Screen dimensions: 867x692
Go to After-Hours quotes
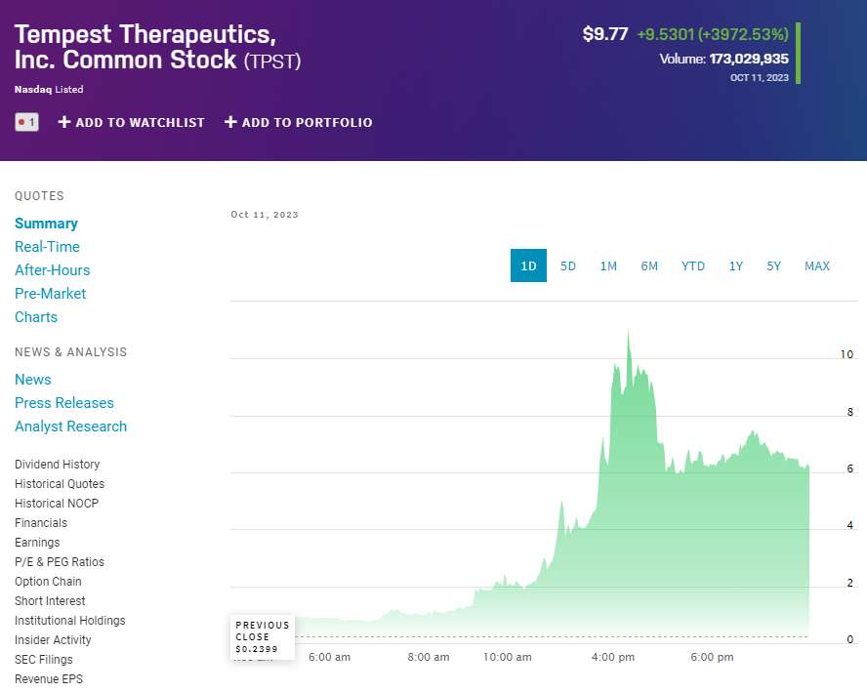click(52, 270)
